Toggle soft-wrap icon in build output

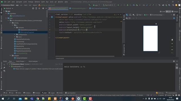click(x=177, y=65)
